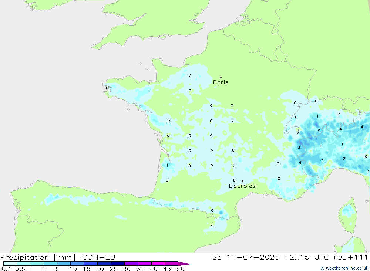Screen dimensions: 370x271
Task: Select the black marker dot above Dourbies label
Action: (x=242, y=181)
